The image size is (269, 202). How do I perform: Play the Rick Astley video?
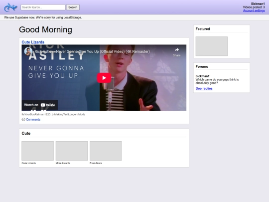104,78
